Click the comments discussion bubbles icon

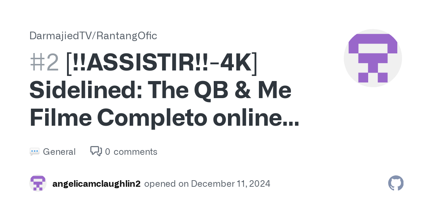96,151
